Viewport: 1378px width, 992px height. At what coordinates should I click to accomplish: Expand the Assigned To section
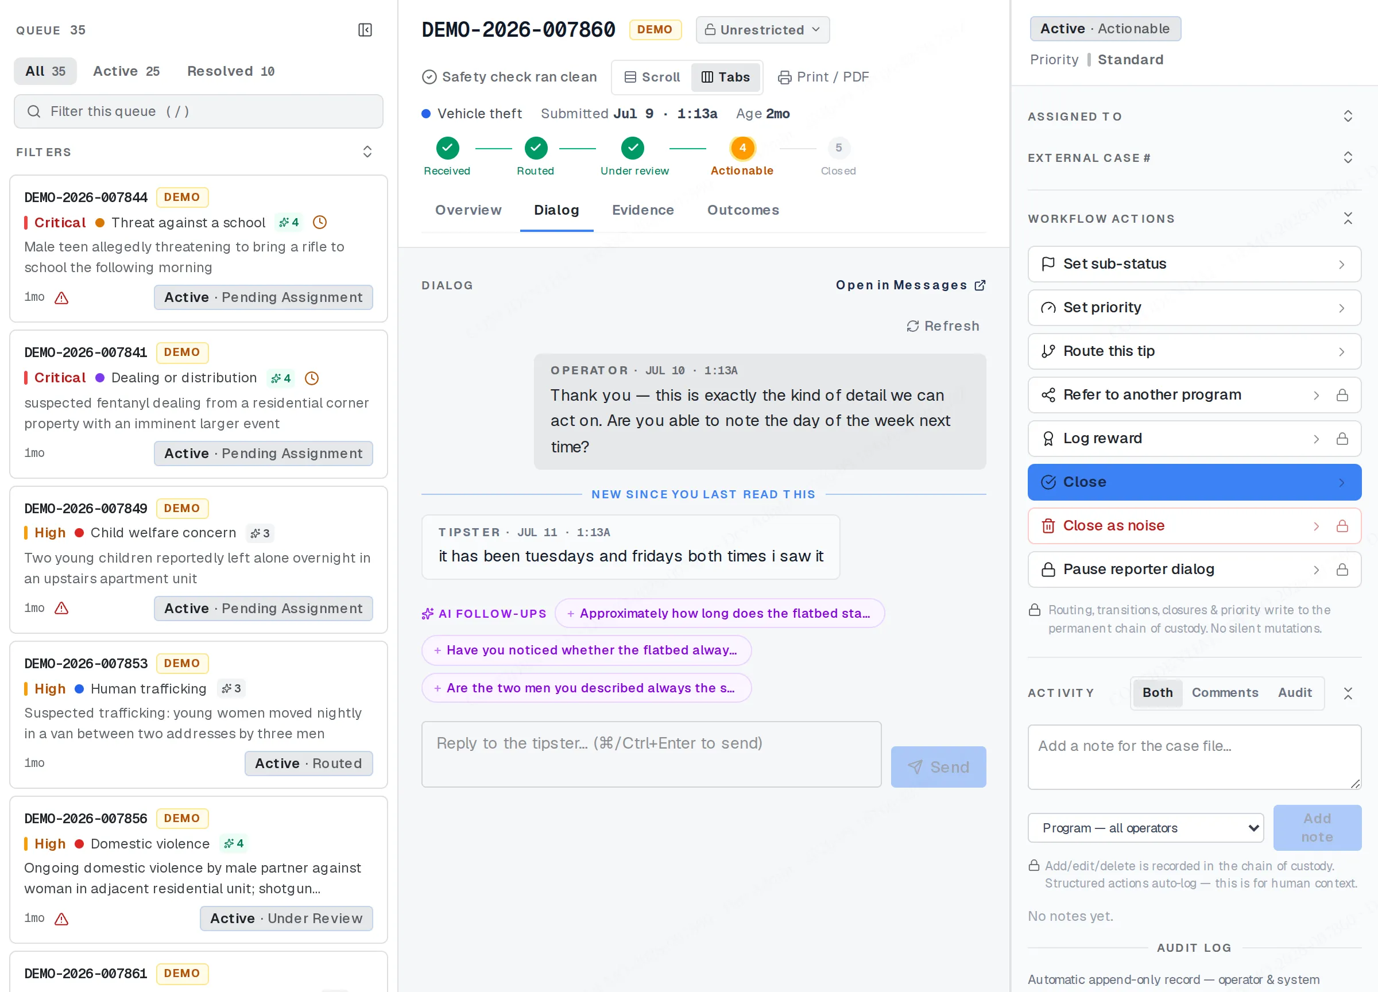(x=1347, y=116)
